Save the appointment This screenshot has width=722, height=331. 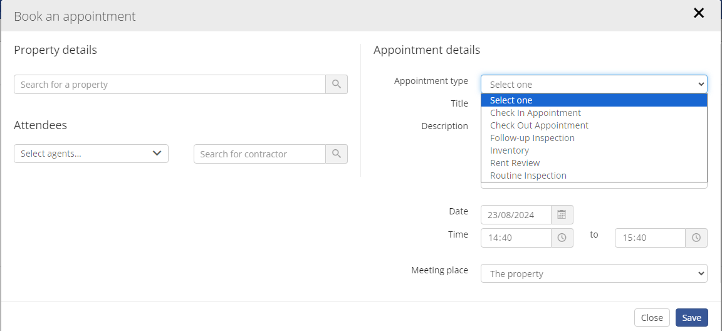click(x=692, y=318)
